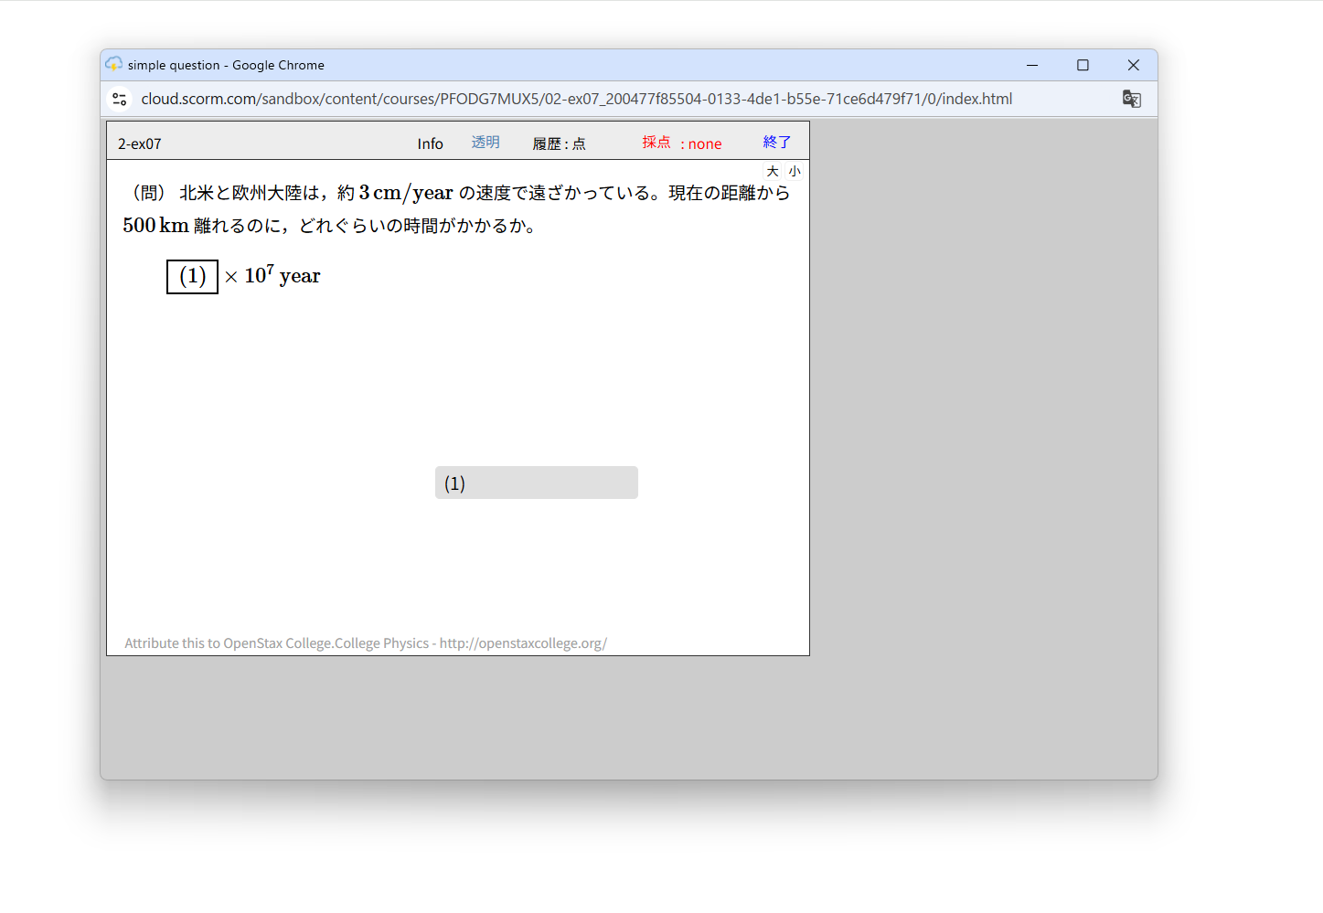Image resolution: width=1323 pixels, height=913 pixels.
Task: Open the Google Translate icon
Action: (x=1131, y=99)
